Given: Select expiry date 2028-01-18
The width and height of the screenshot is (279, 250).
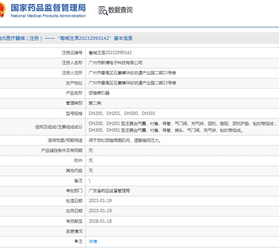Looking at the screenshot, I should (x=100, y=221).
